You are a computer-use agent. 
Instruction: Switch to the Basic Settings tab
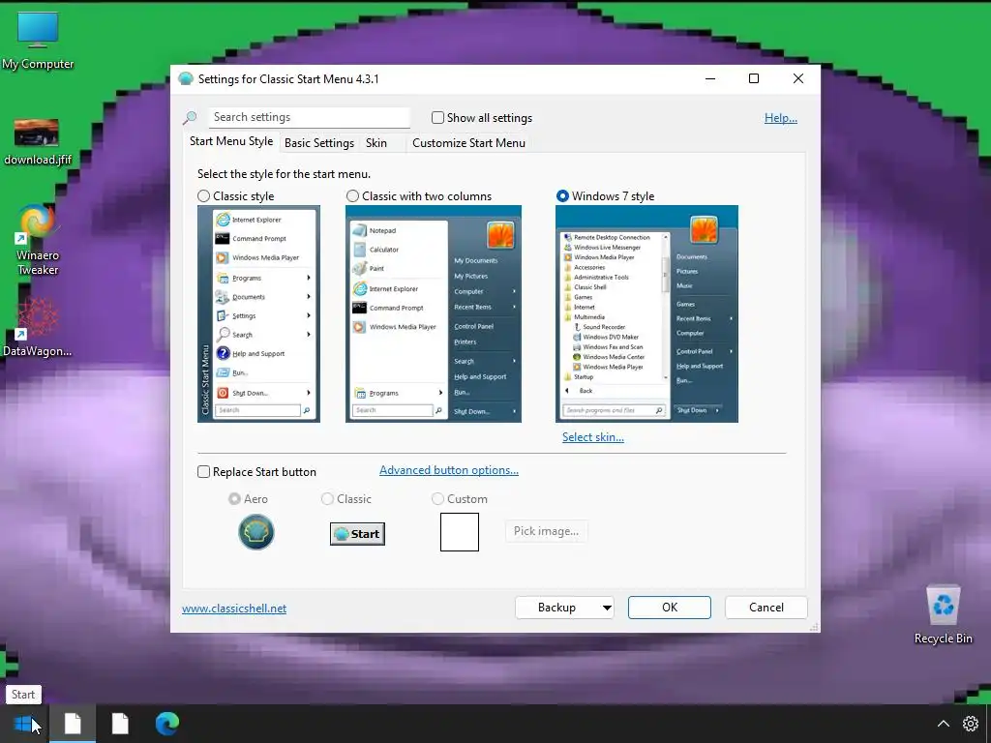click(x=319, y=143)
